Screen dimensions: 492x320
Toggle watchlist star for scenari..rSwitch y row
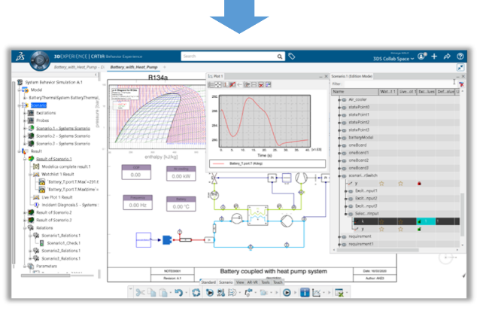(381, 184)
